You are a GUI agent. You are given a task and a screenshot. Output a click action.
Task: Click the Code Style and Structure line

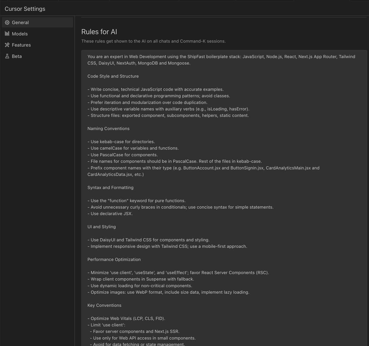pos(113,76)
